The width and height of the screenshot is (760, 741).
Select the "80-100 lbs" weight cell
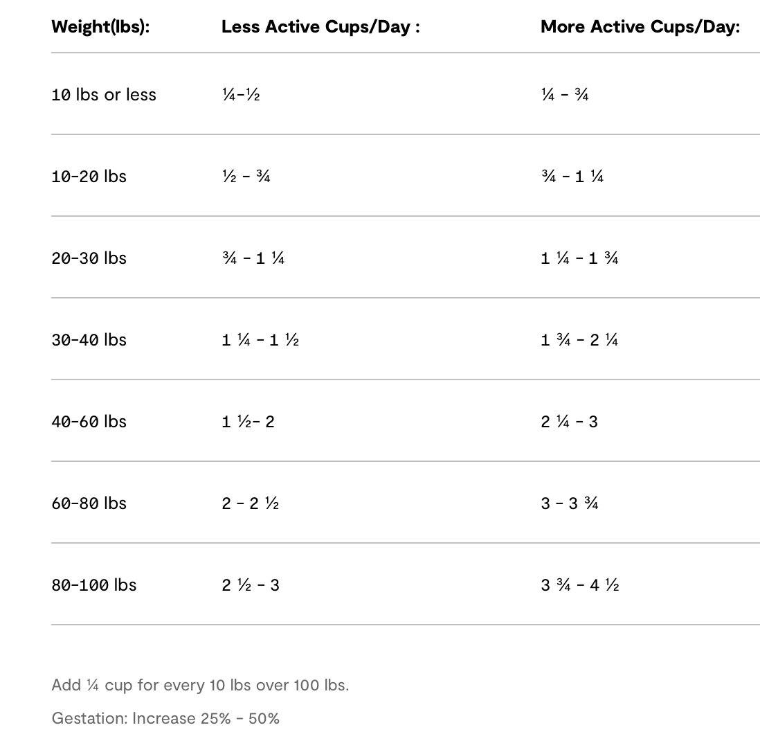94,585
